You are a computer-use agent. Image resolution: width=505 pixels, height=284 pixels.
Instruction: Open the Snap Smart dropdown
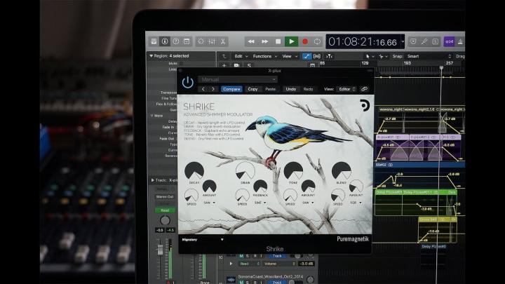[429, 56]
